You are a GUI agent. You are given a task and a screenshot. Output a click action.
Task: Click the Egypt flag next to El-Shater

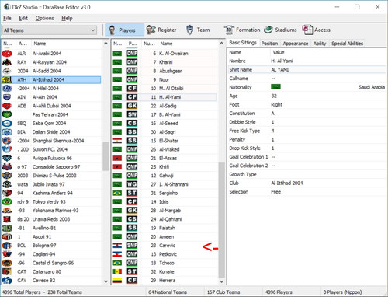pyautogui.click(x=117, y=141)
